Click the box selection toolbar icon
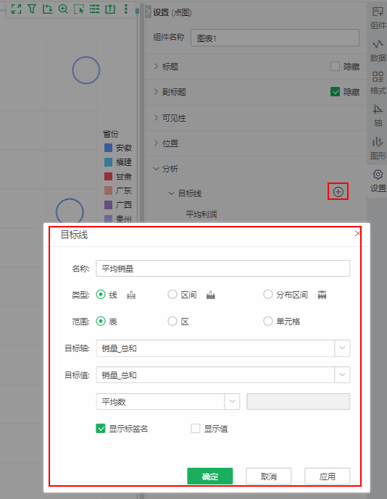The image size is (387, 499). pos(79,9)
